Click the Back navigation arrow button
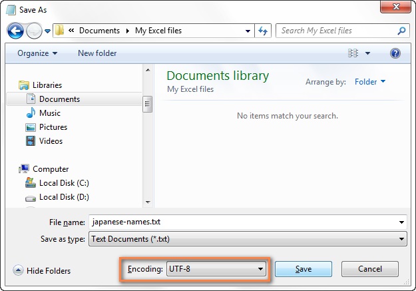 [16, 31]
